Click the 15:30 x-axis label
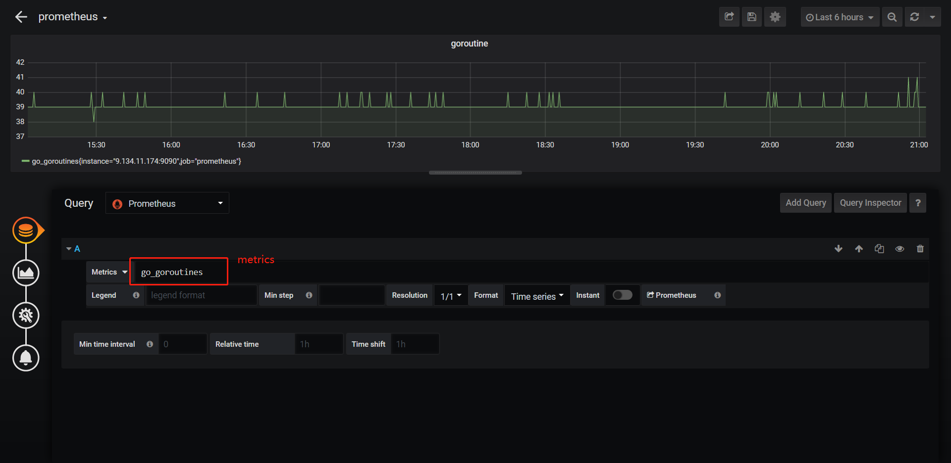This screenshot has height=463, width=951. click(x=96, y=145)
